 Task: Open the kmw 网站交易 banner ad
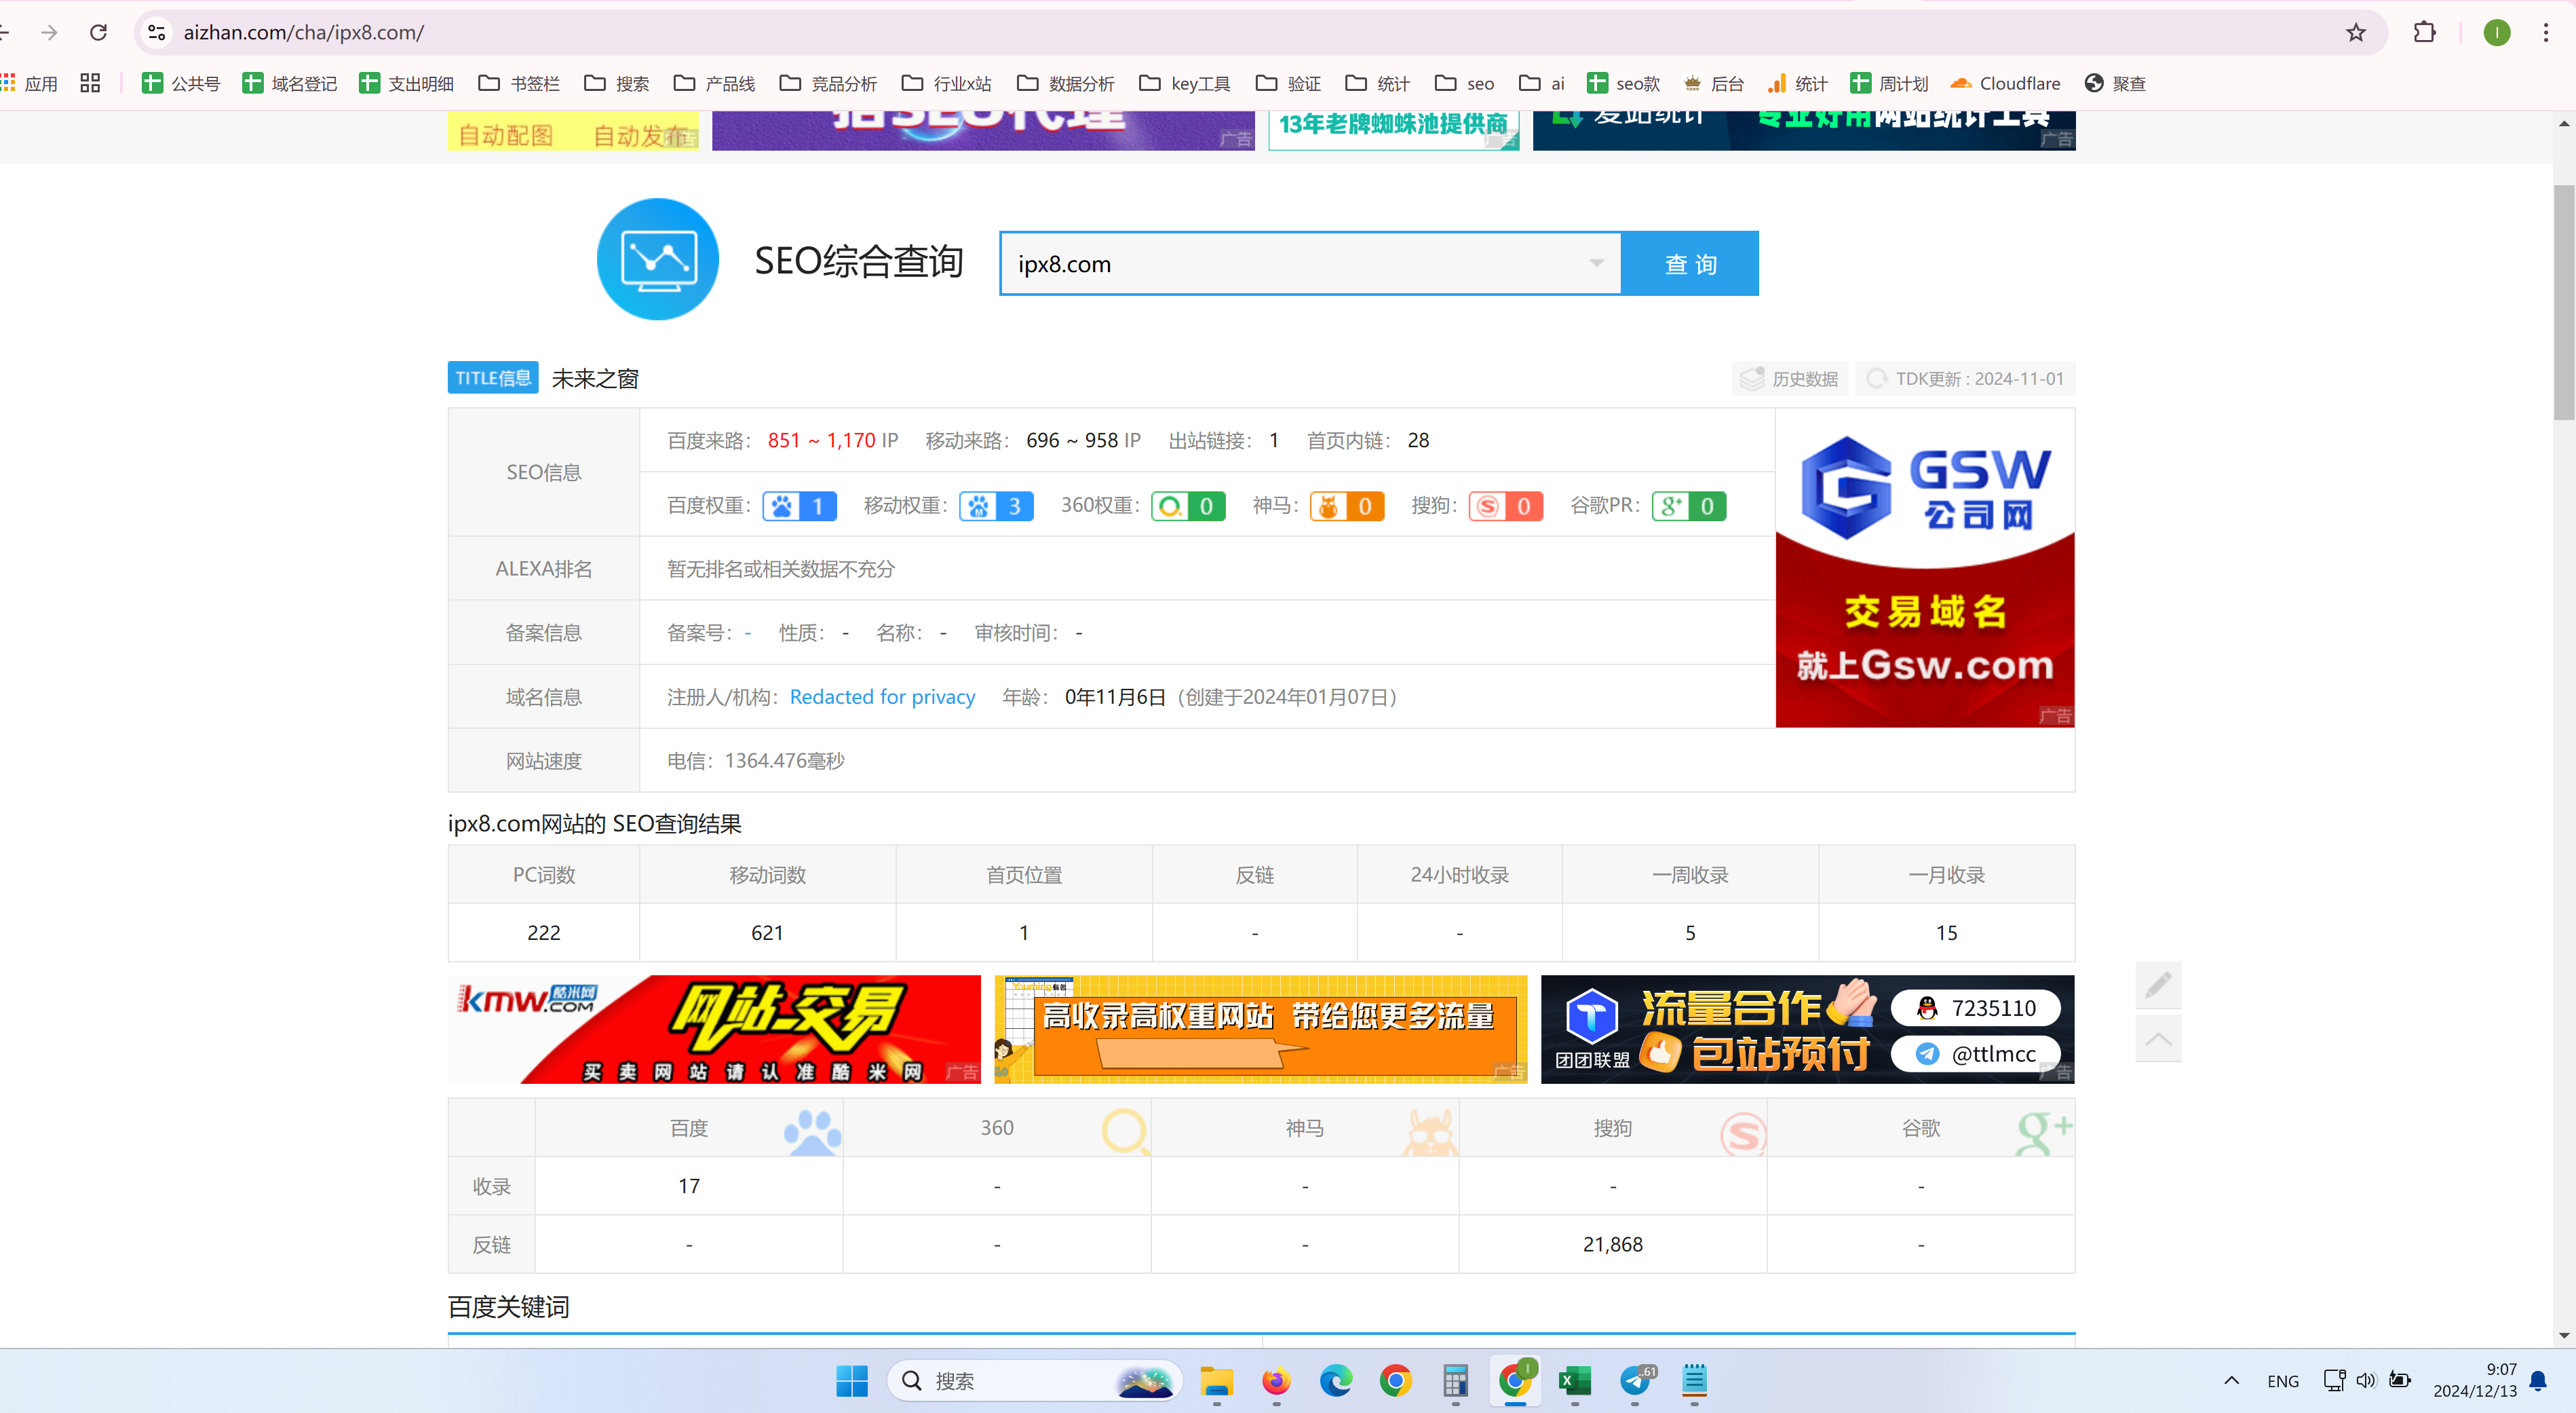click(x=714, y=1029)
